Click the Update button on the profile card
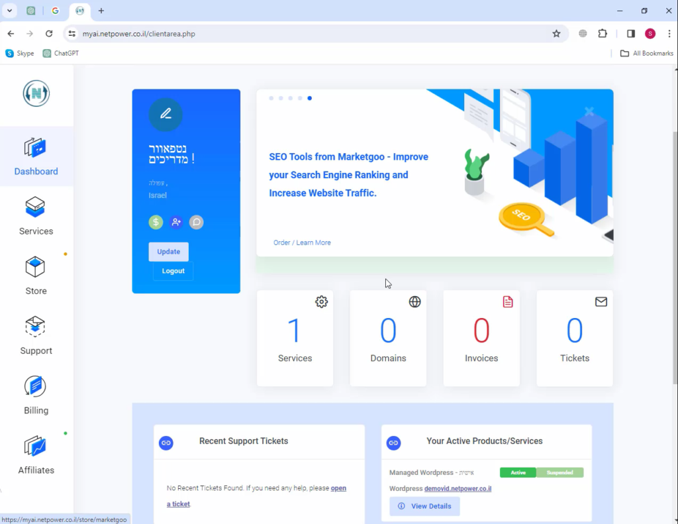Viewport: 678px width, 524px height. click(168, 252)
